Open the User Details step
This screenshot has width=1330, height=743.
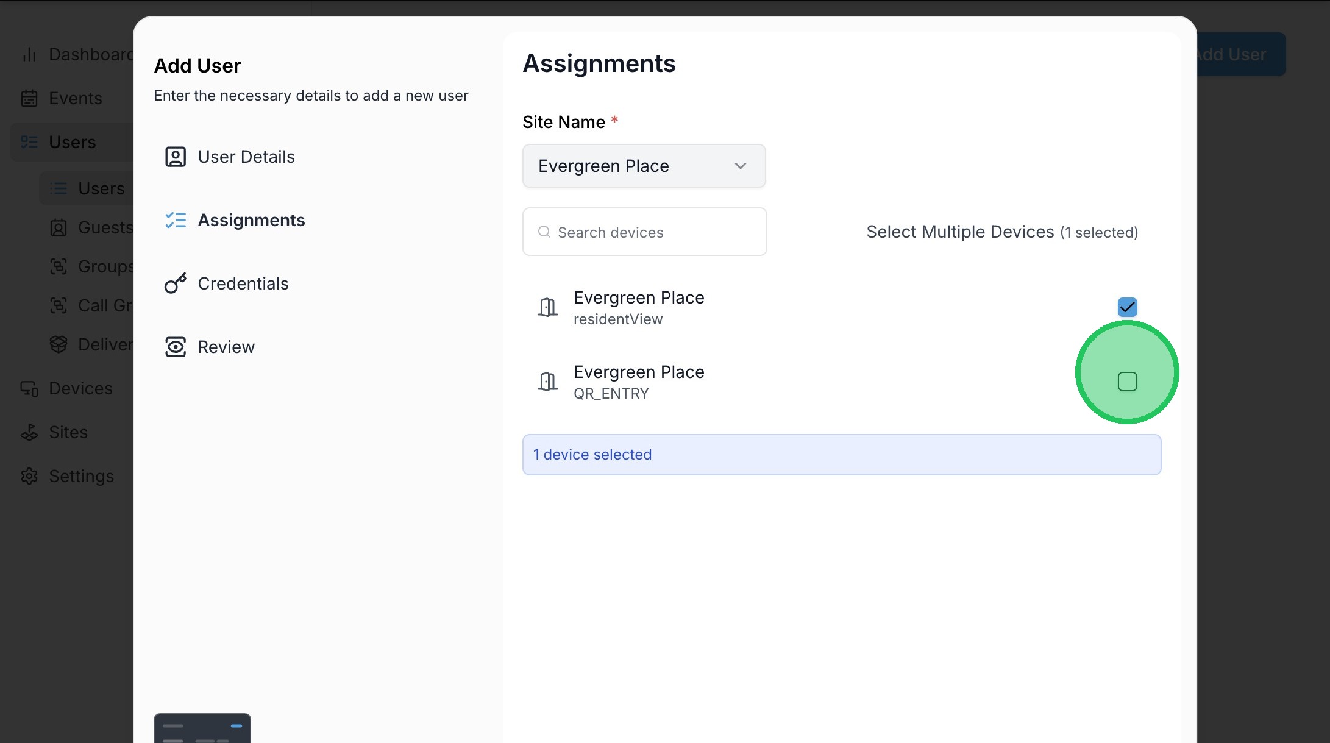(246, 157)
